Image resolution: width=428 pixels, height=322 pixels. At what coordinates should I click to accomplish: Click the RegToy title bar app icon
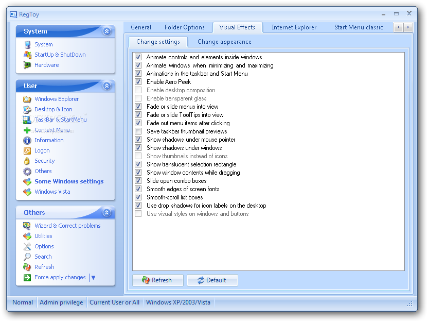pos(13,14)
